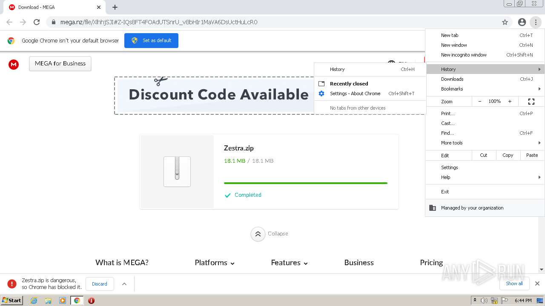Viewport: 545px width, 306px height.
Task: Expand the History submenu arrow
Action: 539,69
